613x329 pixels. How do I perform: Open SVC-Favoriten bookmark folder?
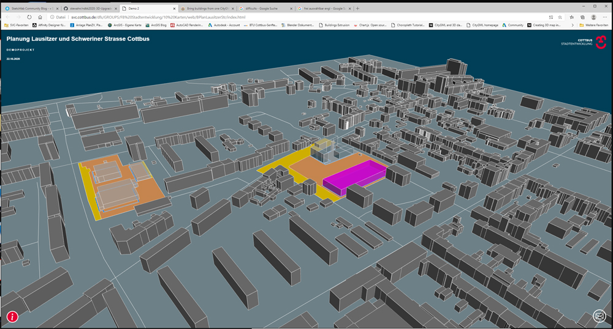coord(17,25)
